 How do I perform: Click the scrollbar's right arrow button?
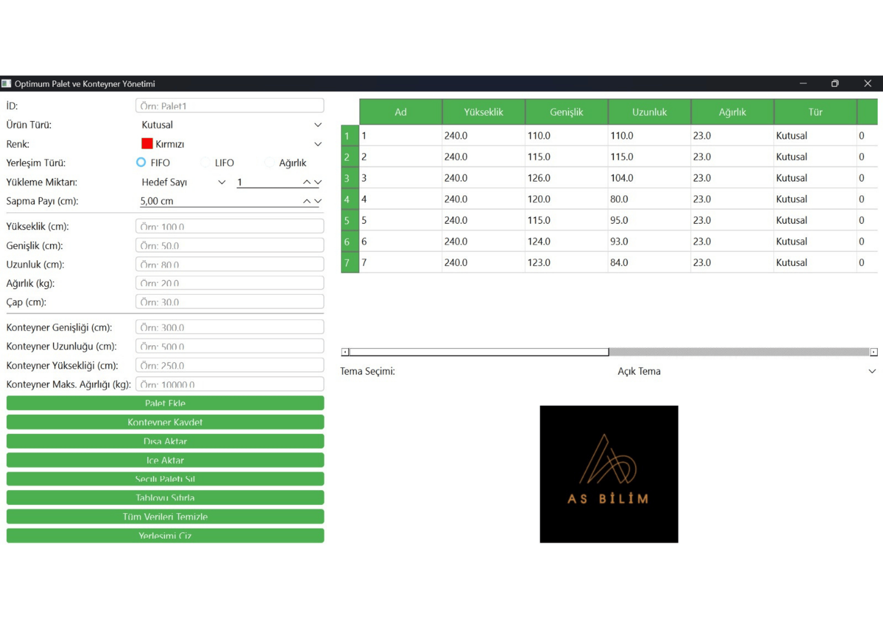(874, 352)
